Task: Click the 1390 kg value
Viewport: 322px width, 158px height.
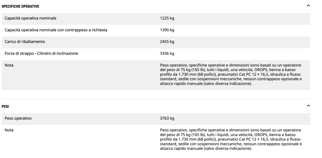Action: pyautogui.click(x=167, y=30)
